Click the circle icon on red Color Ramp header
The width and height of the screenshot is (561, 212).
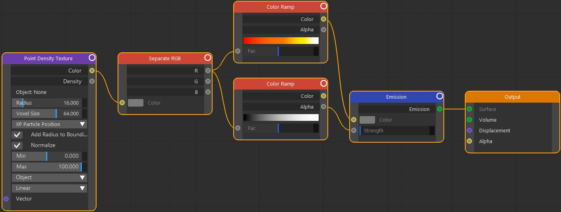(x=323, y=6)
